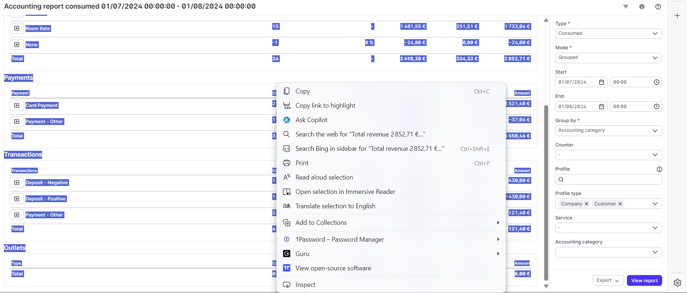The width and height of the screenshot is (687, 293).
Task: Open the Counter dropdown
Action: coord(609,155)
